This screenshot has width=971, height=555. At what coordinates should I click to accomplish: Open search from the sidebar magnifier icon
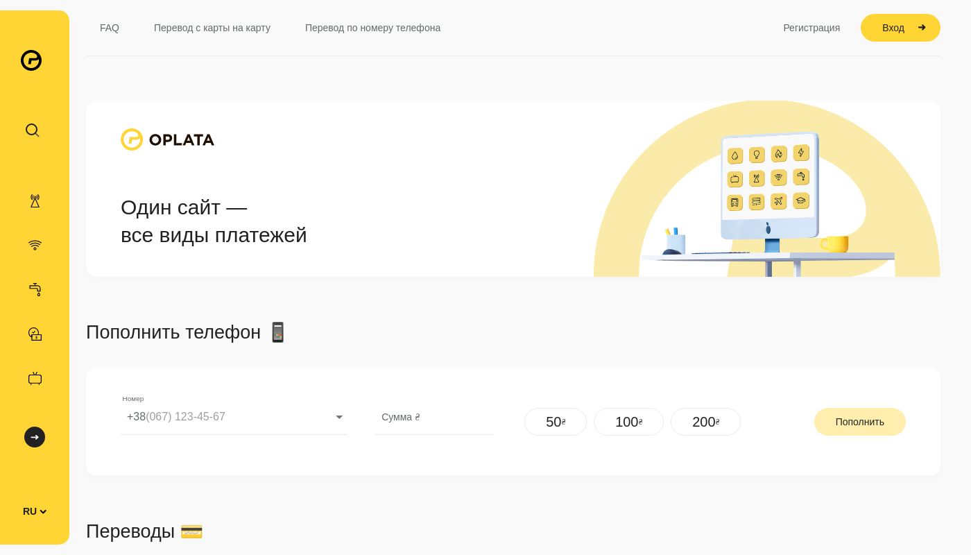pyautogui.click(x=33, y=130)
